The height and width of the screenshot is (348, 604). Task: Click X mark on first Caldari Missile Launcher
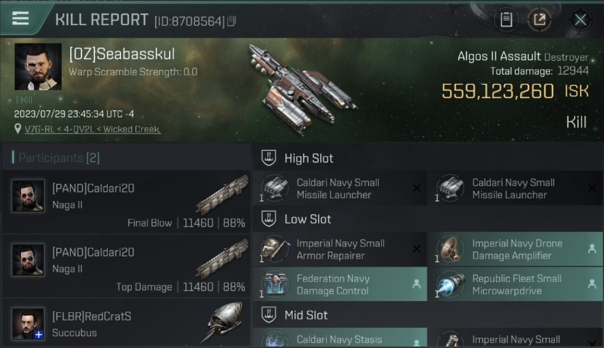[416, 188]
